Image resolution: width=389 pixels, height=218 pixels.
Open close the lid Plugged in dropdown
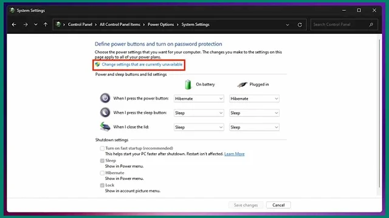coord(254,127)
